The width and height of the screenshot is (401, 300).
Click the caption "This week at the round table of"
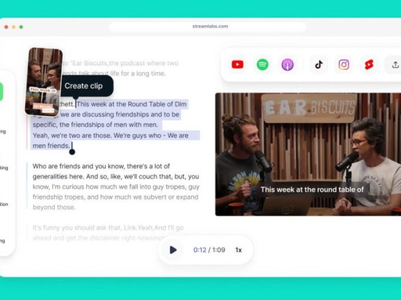pyautogui.click(x=312, y=189)
